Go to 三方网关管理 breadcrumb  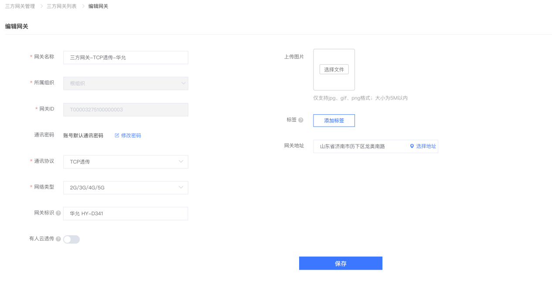pos(20,6)
